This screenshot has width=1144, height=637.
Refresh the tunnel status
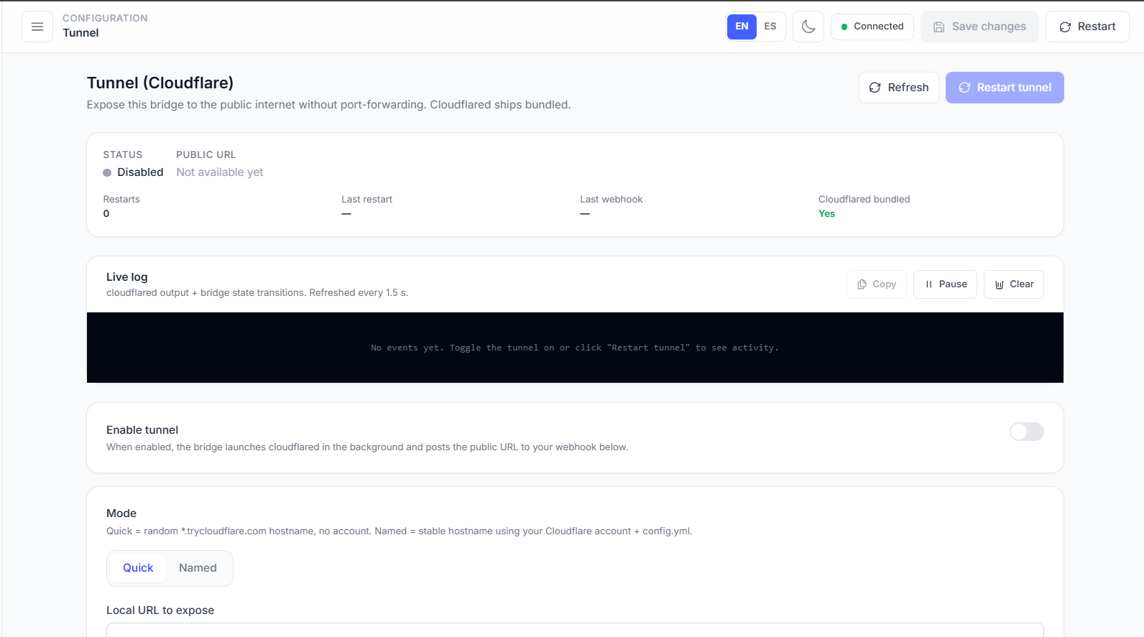pos(899,88)
